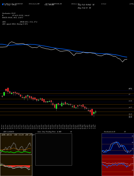Click the ADX (MGR) 40.5, 11.6, 27.4 values
Viewport: 134px width, 176px height.
coord(28,22)
